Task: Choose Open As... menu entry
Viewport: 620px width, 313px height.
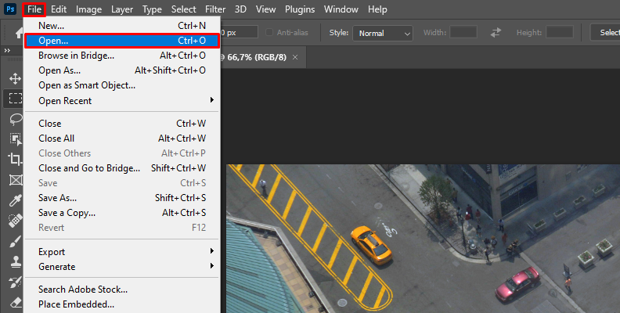Action: point(122,70)
